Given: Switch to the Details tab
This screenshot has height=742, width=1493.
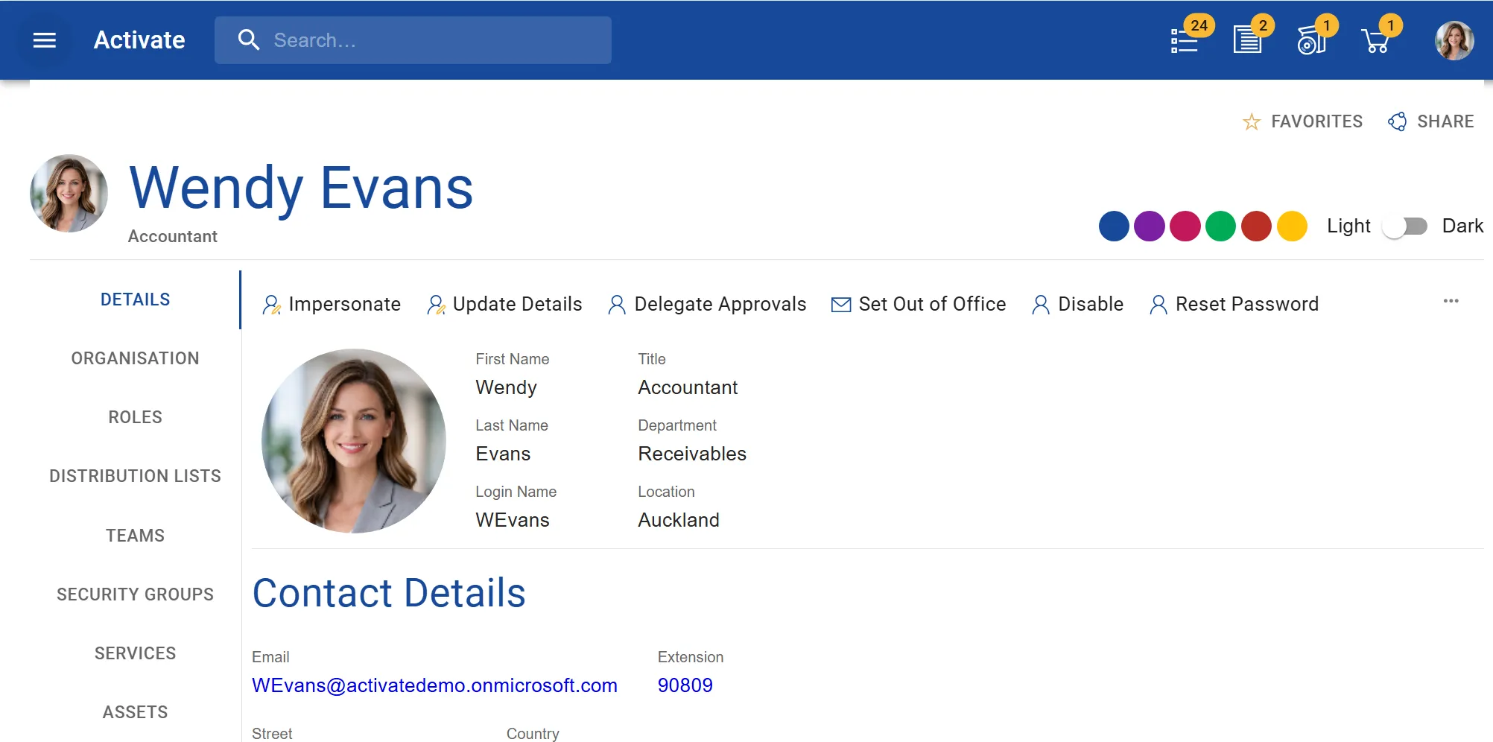Looking at the screenshot, I should click(x=135, y=299).
